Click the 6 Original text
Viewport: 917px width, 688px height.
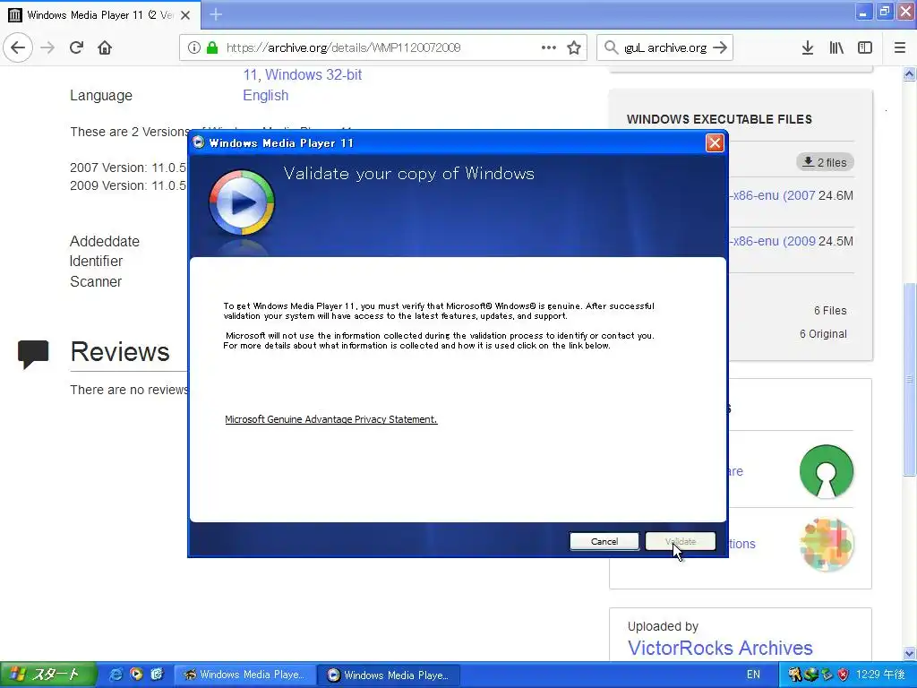click(823, 334)
